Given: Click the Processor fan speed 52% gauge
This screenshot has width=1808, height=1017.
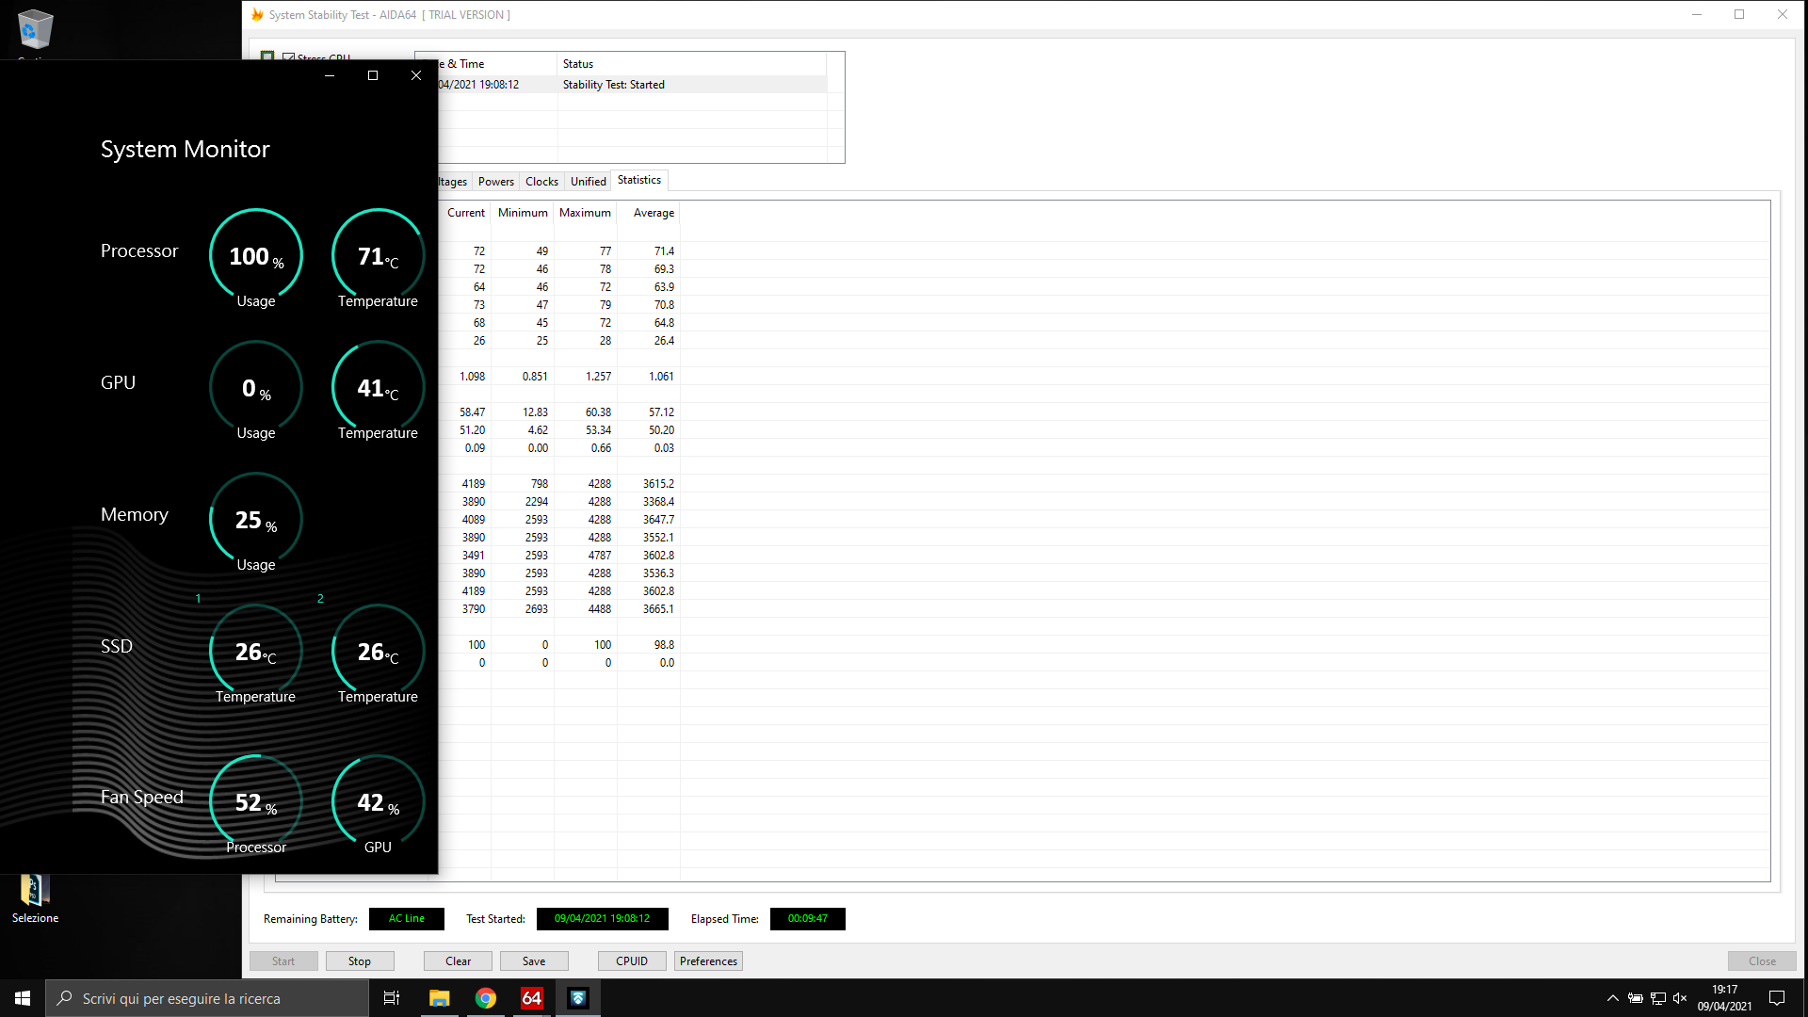Looking at the screenshot, I should pos(256,802).
